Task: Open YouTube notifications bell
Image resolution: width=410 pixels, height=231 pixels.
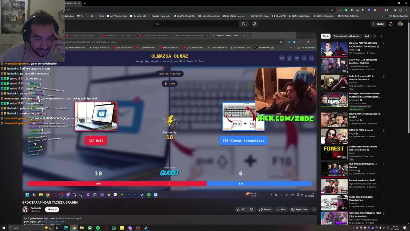Action: coord(391,24)
